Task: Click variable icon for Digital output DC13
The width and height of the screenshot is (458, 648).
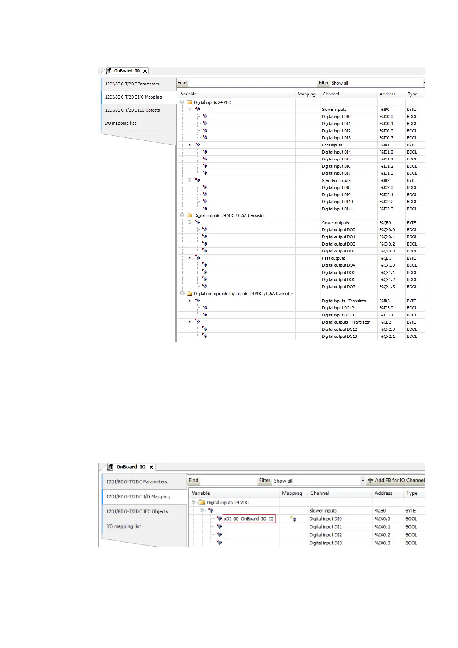Action: [x=205, y=336]
